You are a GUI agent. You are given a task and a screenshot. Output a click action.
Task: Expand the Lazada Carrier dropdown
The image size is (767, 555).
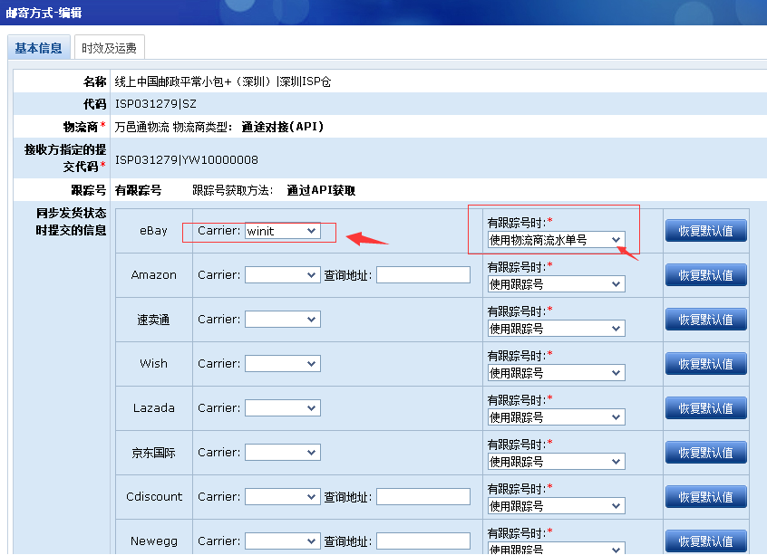[282, 408]
